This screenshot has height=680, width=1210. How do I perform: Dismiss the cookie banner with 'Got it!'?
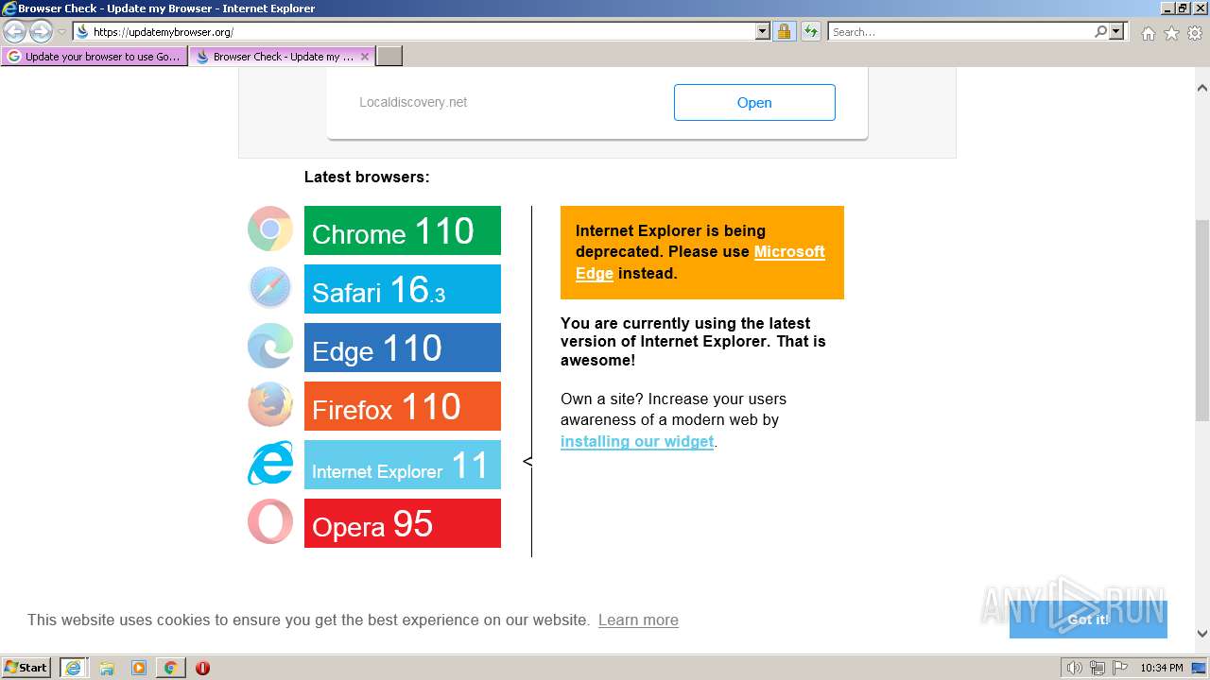click(x=1088, y=620)
